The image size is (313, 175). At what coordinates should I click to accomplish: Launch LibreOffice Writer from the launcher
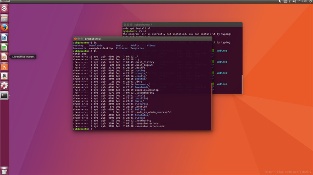[4, 38]
